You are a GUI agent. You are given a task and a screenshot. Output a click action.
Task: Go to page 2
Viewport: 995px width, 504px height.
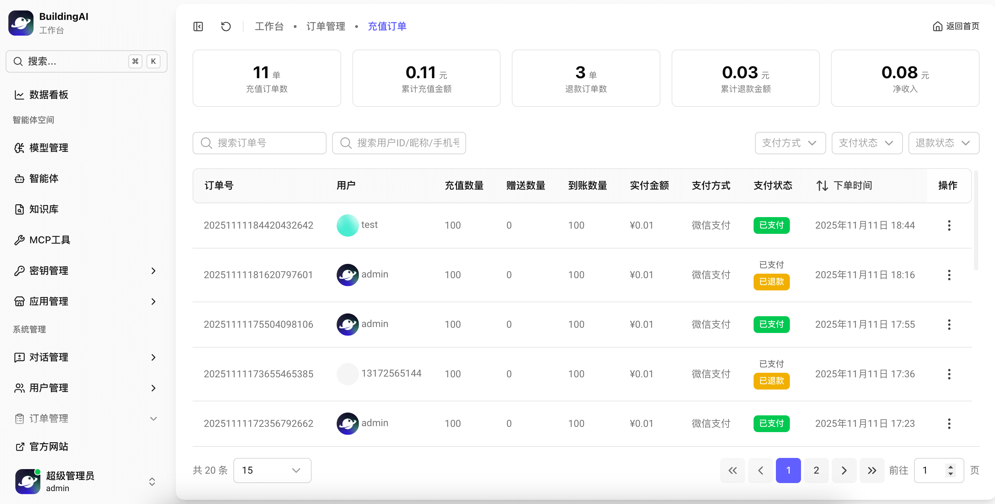pos(816,470)
